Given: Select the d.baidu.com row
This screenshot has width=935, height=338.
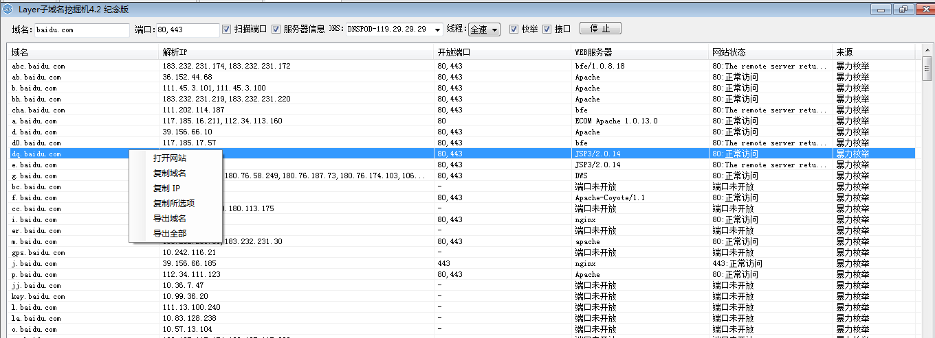Looking at the screenshot, I should pyautogui.click(x=461, y=132).
